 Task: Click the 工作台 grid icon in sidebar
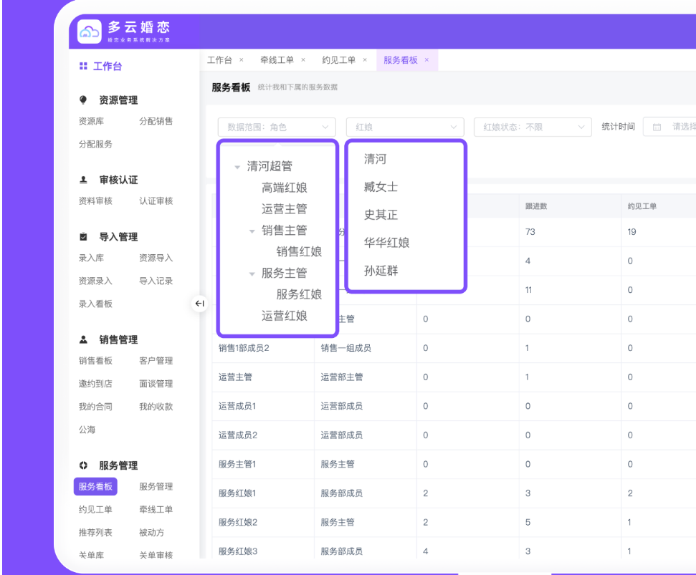pos(83,66)
